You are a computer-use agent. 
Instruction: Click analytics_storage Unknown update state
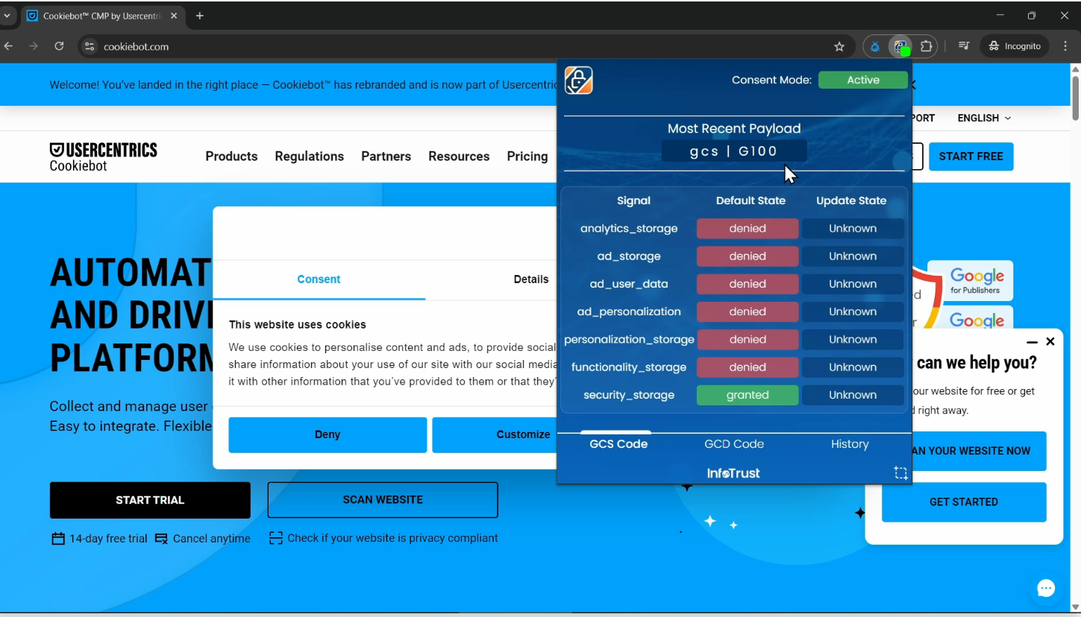tap(853, 229)
